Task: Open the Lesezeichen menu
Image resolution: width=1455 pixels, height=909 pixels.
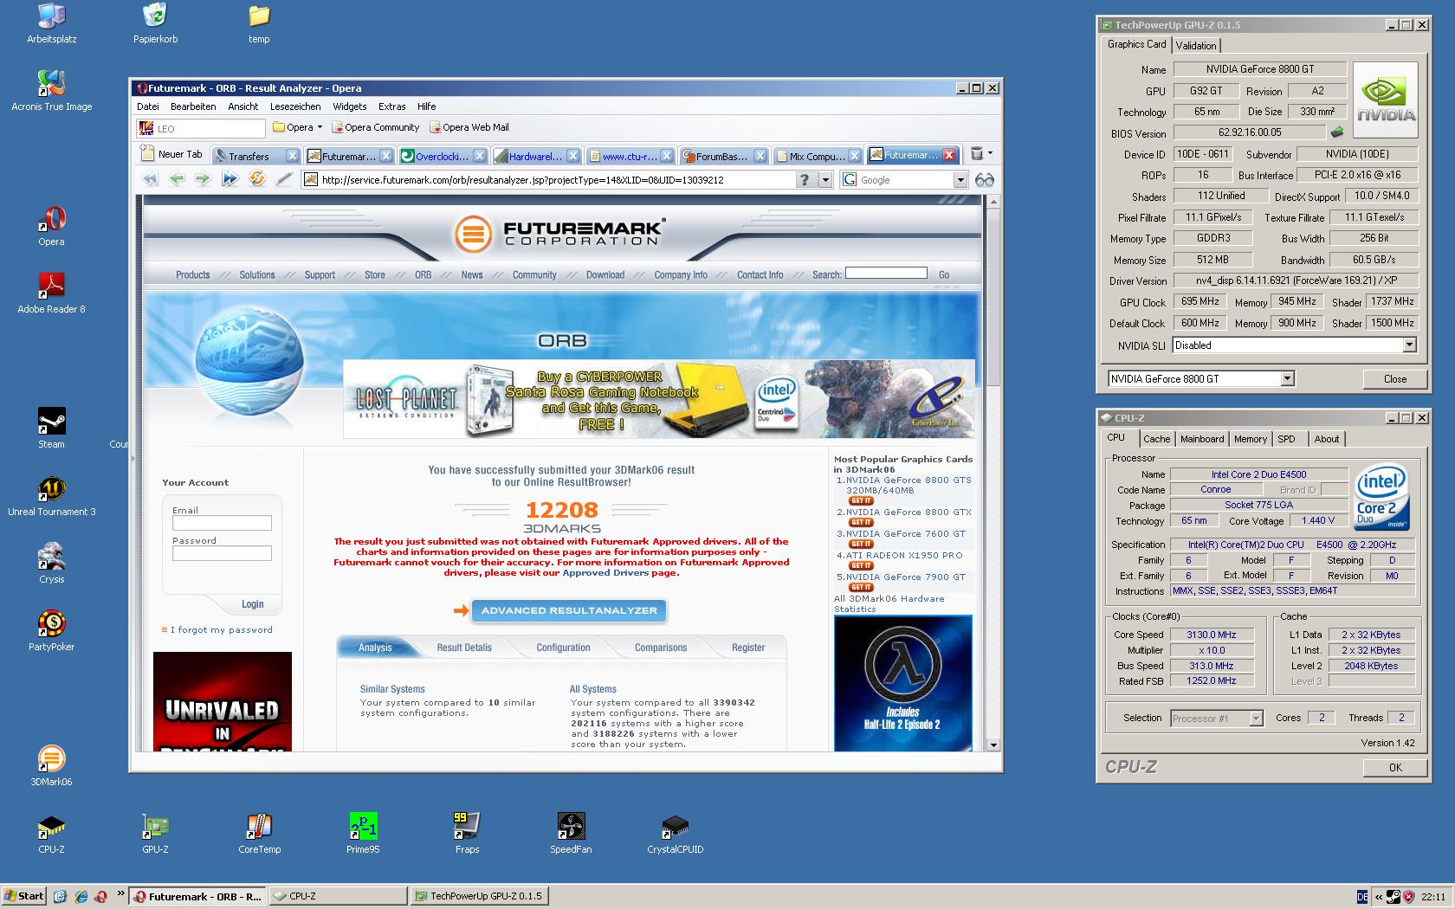Action: (295, 106)
